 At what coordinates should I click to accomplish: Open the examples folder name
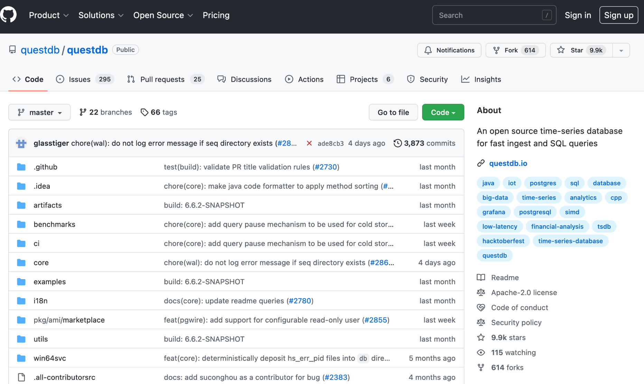coord(50,282)
